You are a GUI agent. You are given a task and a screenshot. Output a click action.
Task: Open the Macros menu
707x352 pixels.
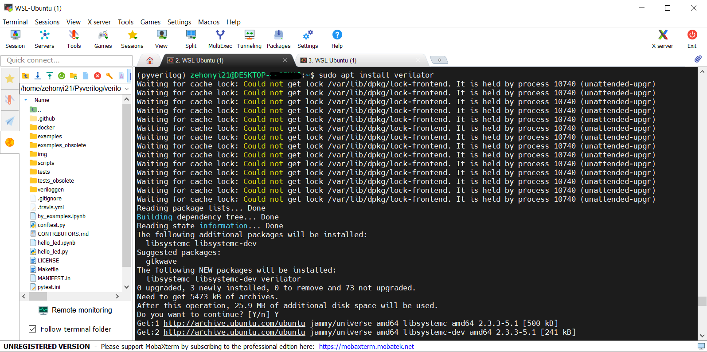[209, 22]
